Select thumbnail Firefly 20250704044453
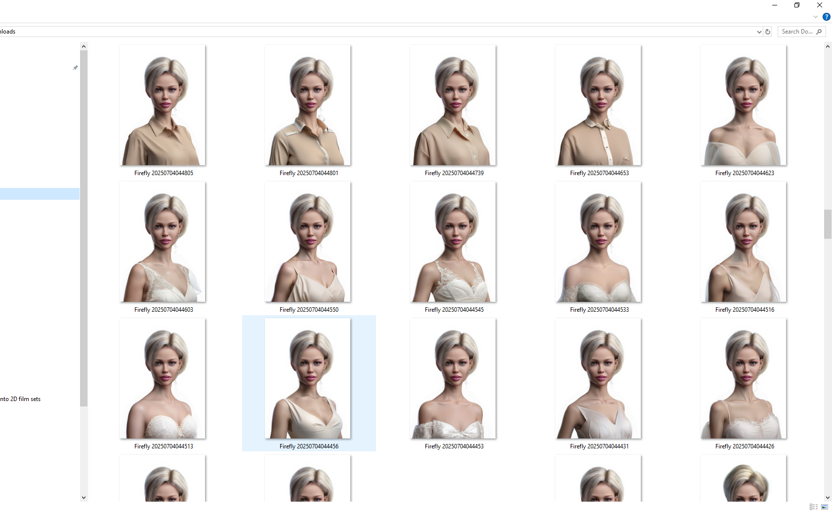Image resolution: width=832 pixels, height=513 pixels. [x=453, y=378]
